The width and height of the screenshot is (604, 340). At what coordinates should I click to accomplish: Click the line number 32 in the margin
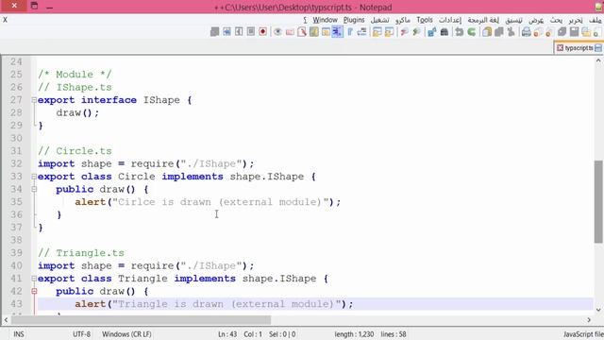click(x=16, y=163)
